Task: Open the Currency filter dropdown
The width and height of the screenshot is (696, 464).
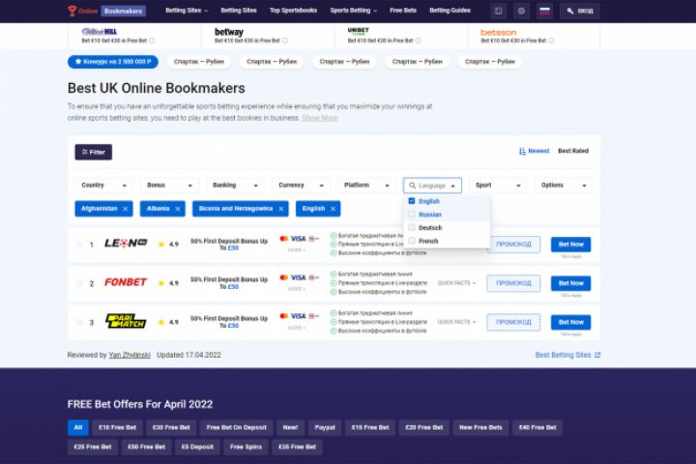Action: [x=301, y=186]
